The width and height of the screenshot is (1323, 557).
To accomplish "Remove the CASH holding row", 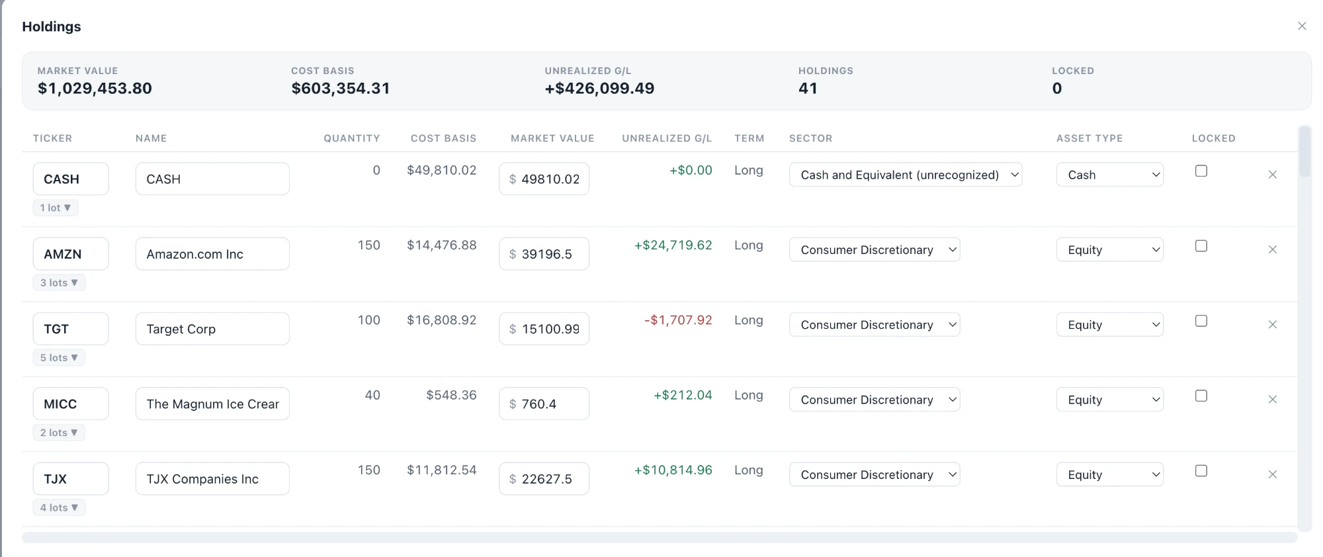I will click(x=1272, y=175).
